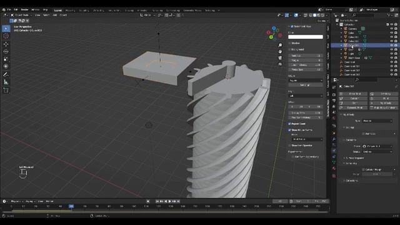Open the Physics properties tab icon
Viewport: 400px width, 225px height.
coord(334,151)
